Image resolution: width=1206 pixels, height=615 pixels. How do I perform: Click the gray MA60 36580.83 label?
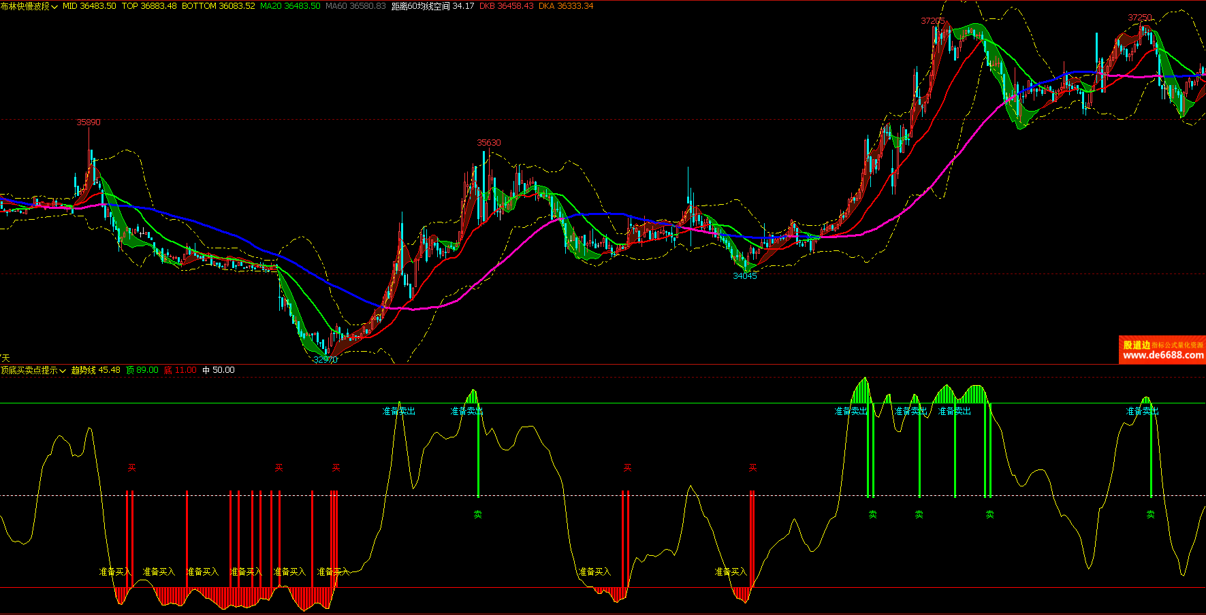point(355,6)
